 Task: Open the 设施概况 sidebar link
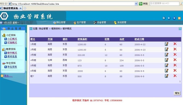[x=12, y=43]
